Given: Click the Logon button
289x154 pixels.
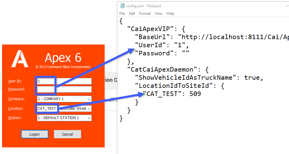Looking at the screenshot, I should [x=35, y=134].
